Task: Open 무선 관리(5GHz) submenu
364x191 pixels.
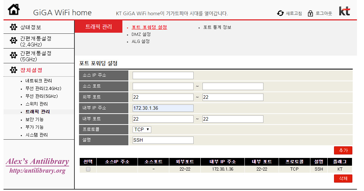Action: 42,96
